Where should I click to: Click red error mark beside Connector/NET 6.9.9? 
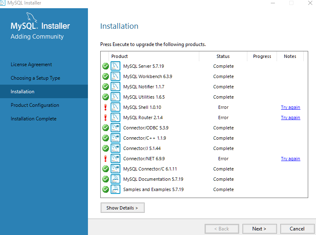click(105, 159)
